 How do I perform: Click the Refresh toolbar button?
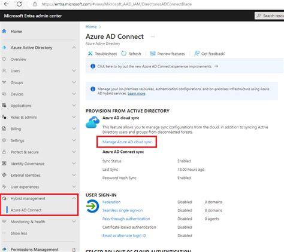pos(131,54)
